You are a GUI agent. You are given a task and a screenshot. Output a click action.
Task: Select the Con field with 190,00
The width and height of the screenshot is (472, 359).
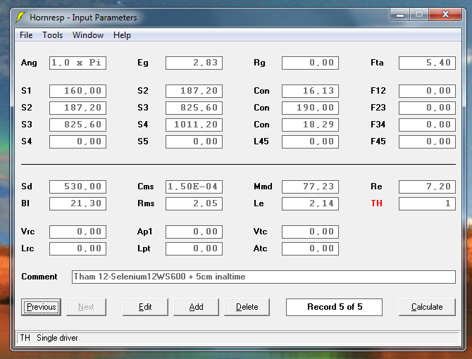coord(310,108)
